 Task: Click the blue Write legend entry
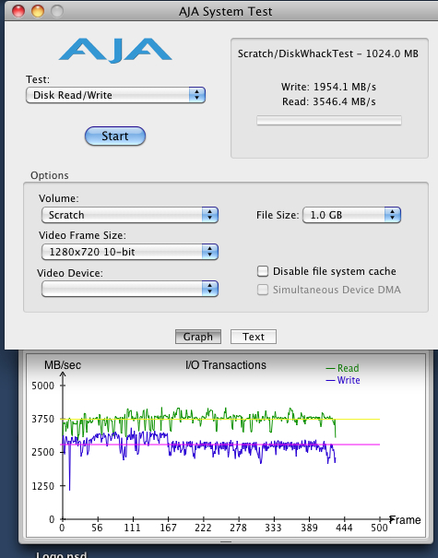[x=343, y=380]
